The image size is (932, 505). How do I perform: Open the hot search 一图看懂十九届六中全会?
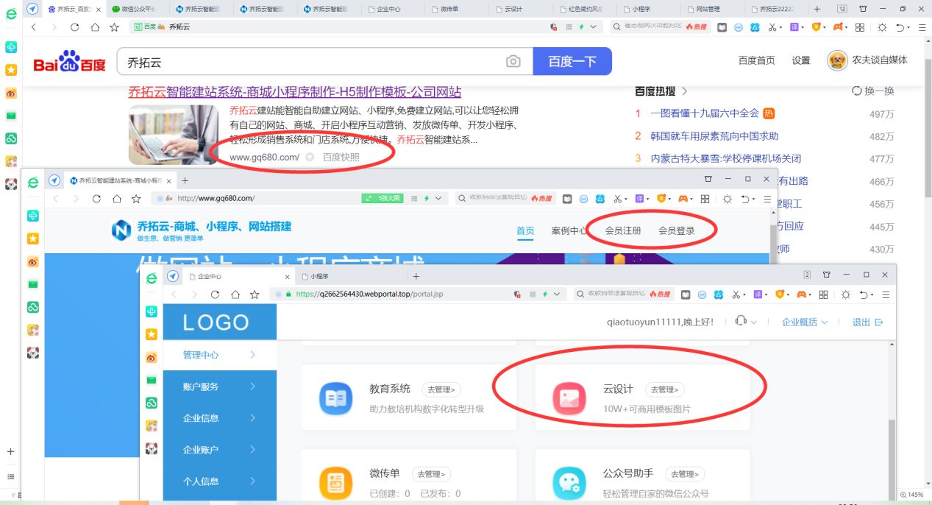(x=705, y=113)
